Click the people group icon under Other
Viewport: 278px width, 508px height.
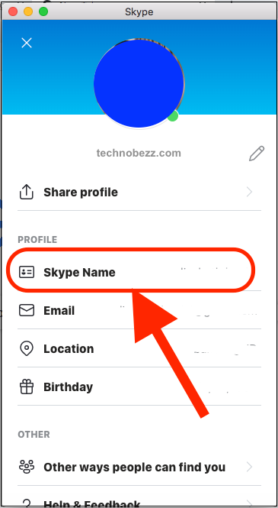[x=27, y=468]
